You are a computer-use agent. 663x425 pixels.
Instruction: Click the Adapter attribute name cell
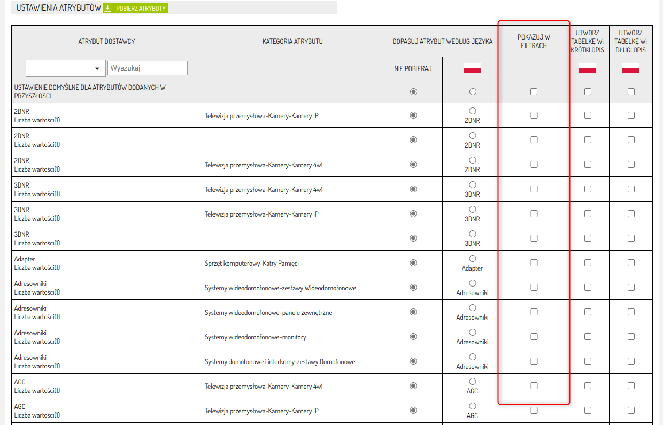pyautogui.click(x=106, y=263)
